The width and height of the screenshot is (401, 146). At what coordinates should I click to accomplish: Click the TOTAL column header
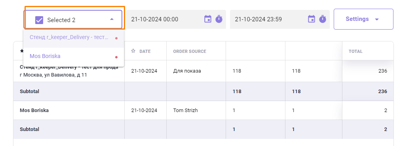pos(355,51)
